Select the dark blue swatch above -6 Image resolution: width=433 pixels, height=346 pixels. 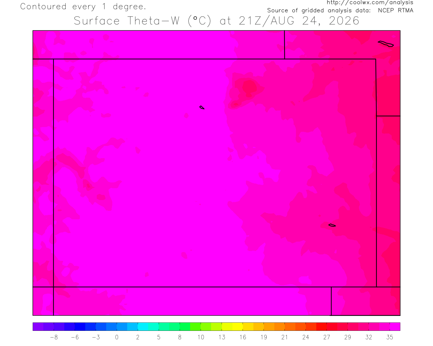click(x=80, y=327)
